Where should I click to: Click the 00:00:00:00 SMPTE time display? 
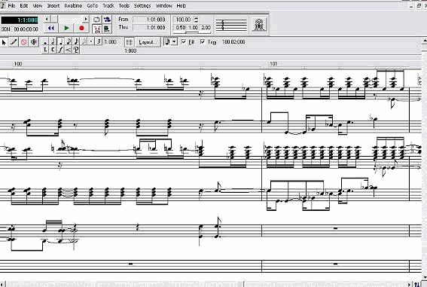[26, 29]
